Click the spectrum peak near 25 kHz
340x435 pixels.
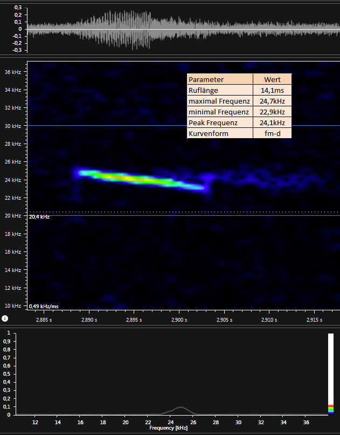[x=181, y=407]
